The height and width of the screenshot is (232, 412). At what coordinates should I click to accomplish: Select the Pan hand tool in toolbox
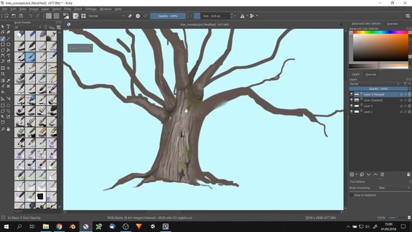click(8, 129)
